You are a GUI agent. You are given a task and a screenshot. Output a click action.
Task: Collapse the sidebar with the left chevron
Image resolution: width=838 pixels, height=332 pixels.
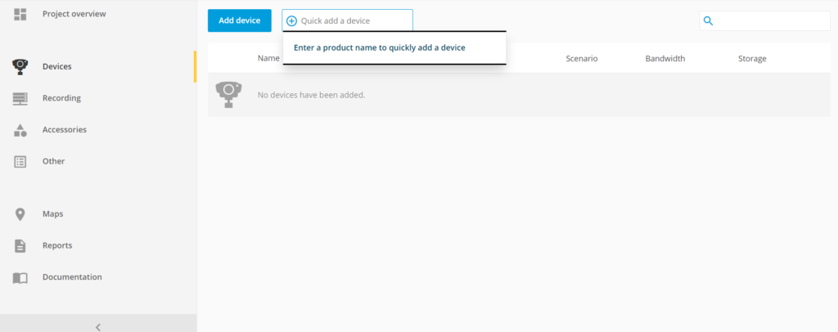tap(98, 326)
